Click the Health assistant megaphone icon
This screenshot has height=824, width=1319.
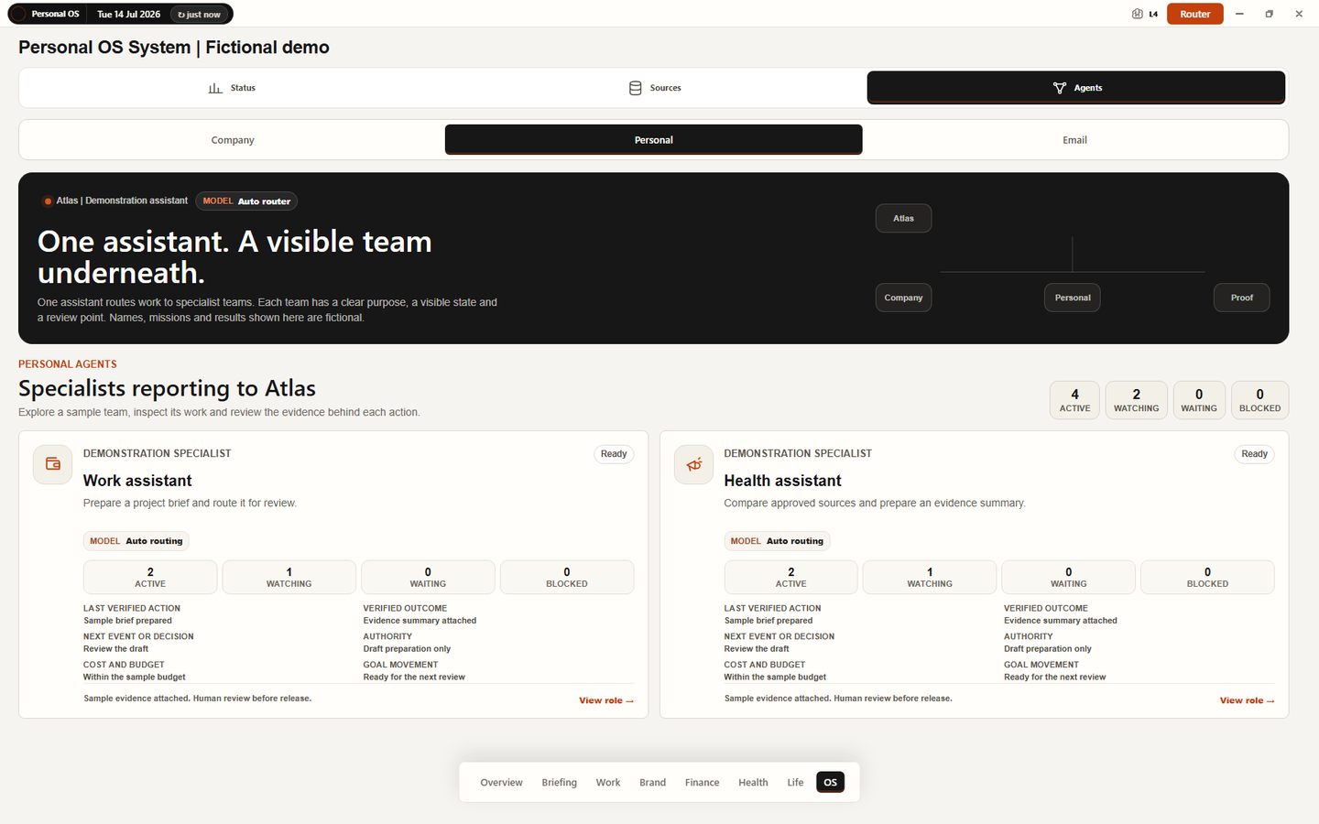(694, 464)
